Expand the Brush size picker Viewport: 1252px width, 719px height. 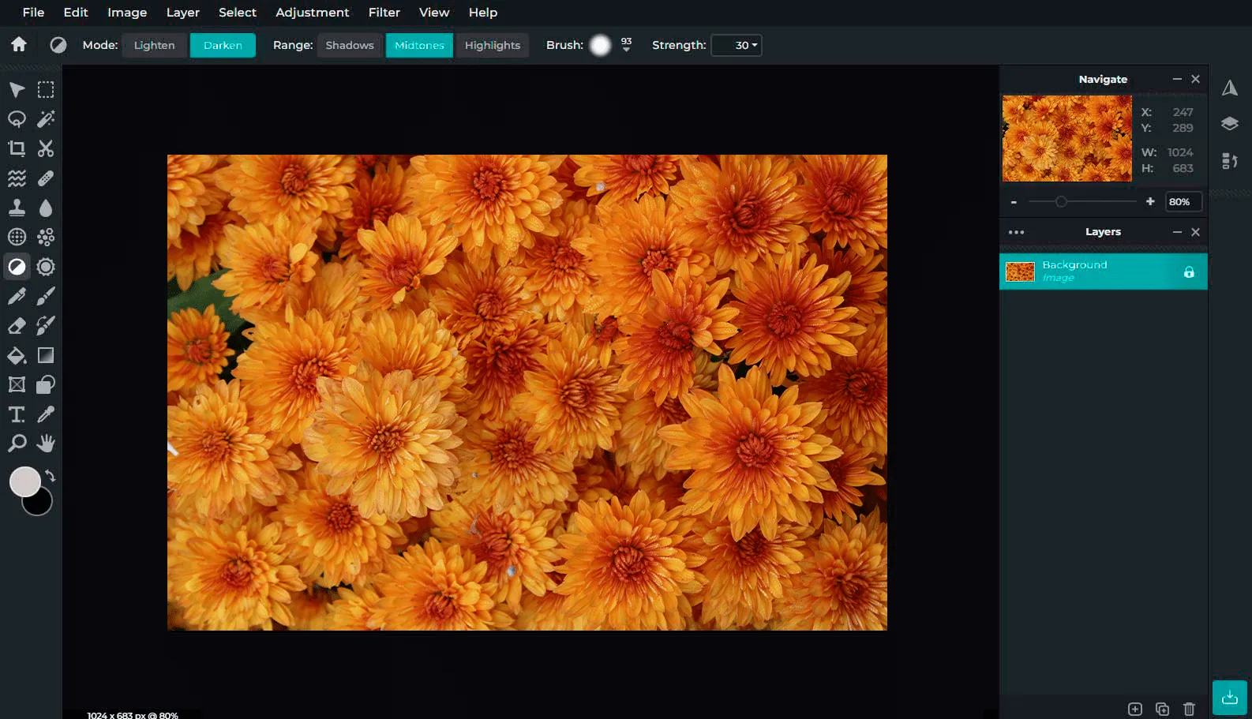coord(626,49)
